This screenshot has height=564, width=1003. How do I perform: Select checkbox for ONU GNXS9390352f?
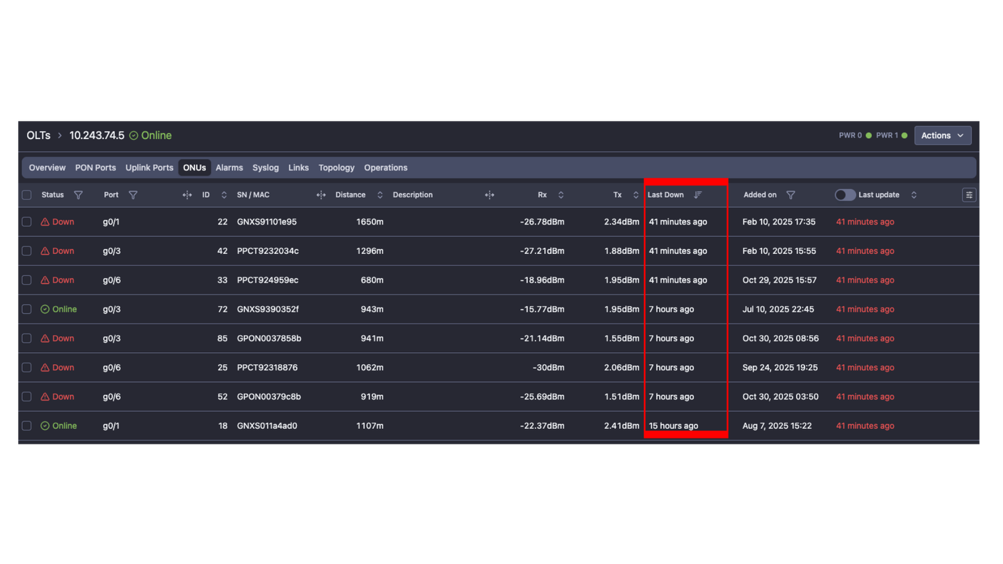pos(27,309)
